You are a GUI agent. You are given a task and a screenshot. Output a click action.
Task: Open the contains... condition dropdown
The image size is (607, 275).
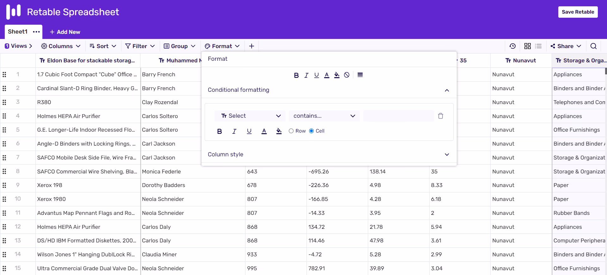pos(325,116)
